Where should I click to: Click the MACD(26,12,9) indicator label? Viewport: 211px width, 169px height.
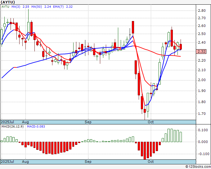tap(12, 127)
